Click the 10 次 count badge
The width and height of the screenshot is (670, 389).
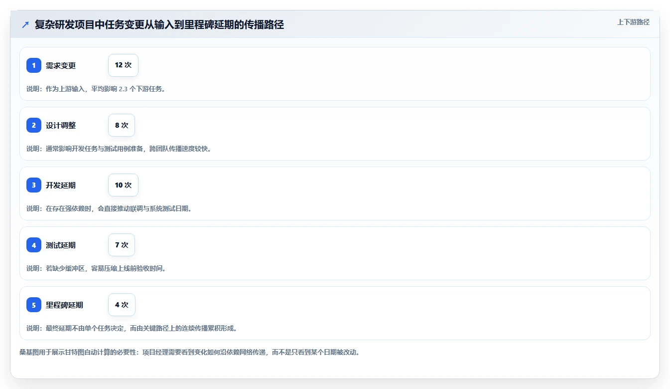coord(123,185)
